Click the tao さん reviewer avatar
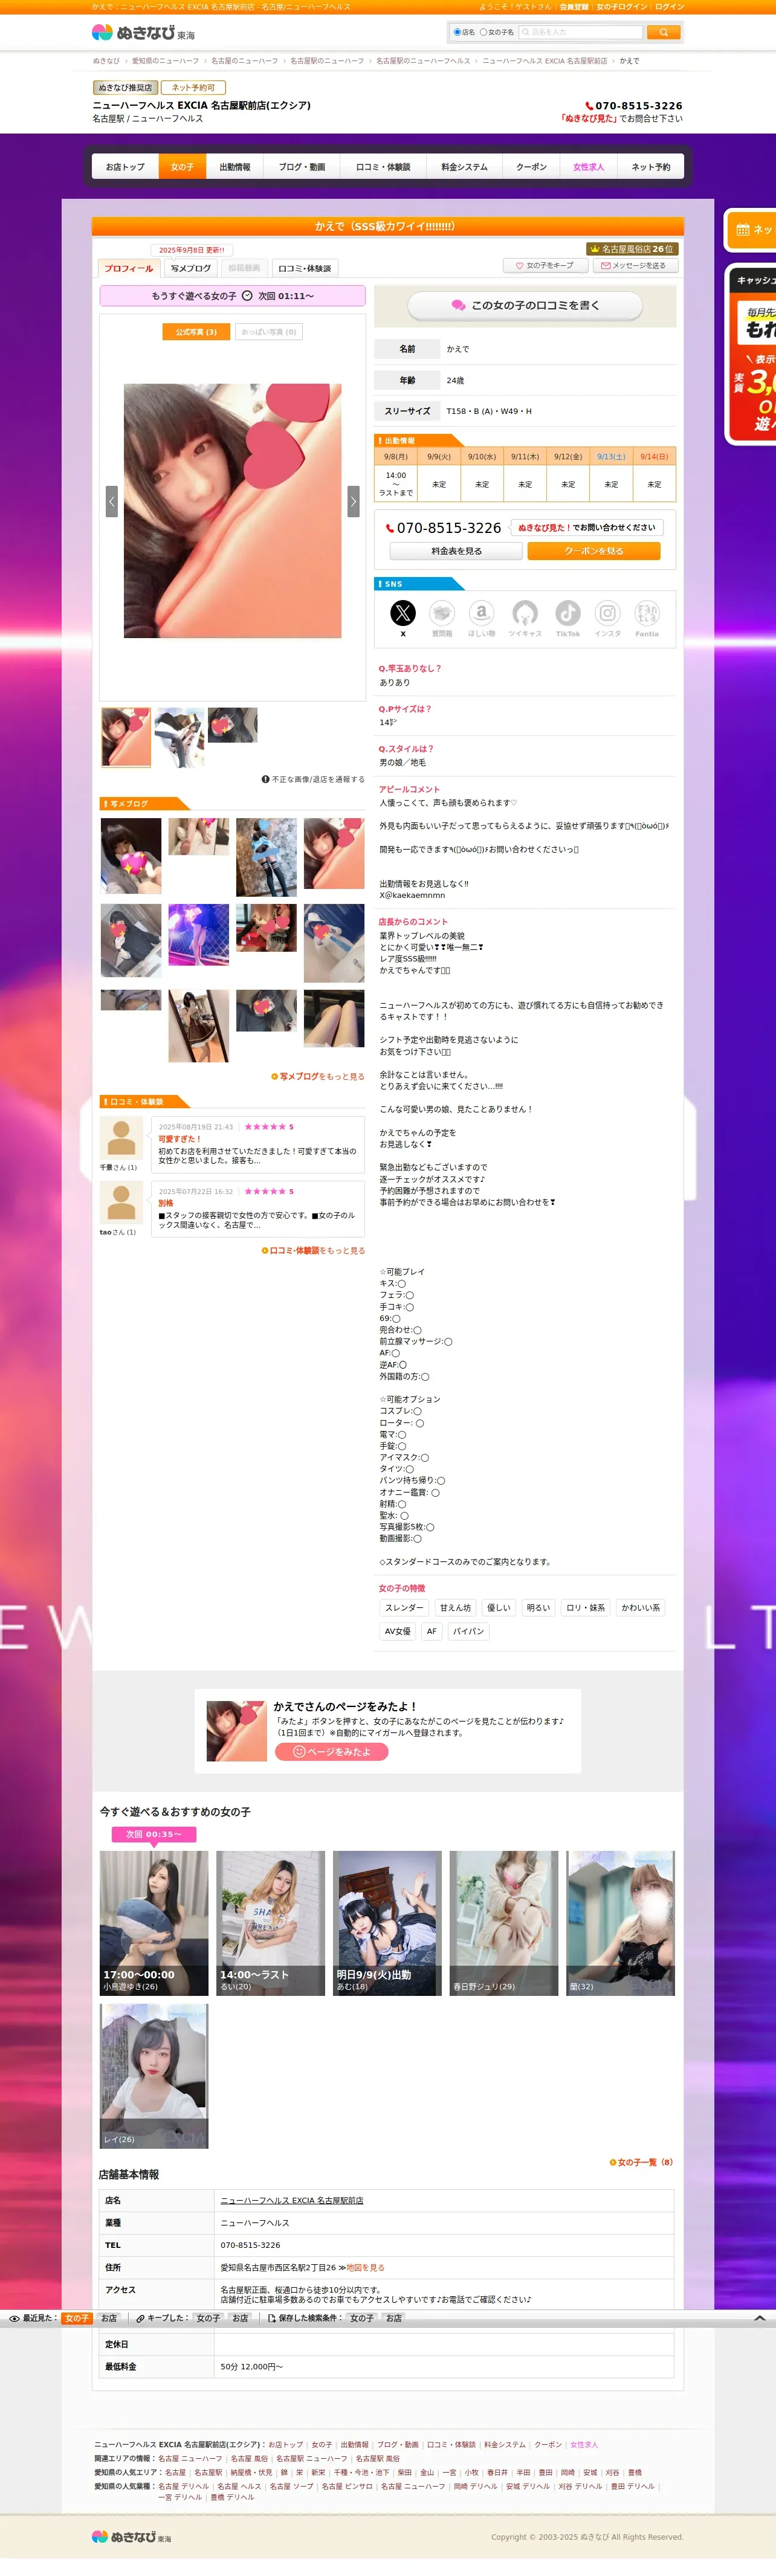Screen dimensions: 776x2576 point(121,1203)
